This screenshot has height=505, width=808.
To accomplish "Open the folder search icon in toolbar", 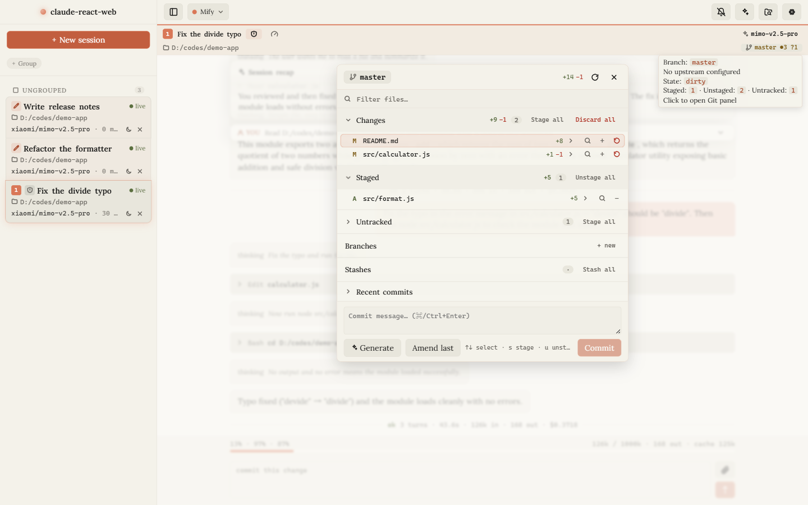I will click(769, 12).
